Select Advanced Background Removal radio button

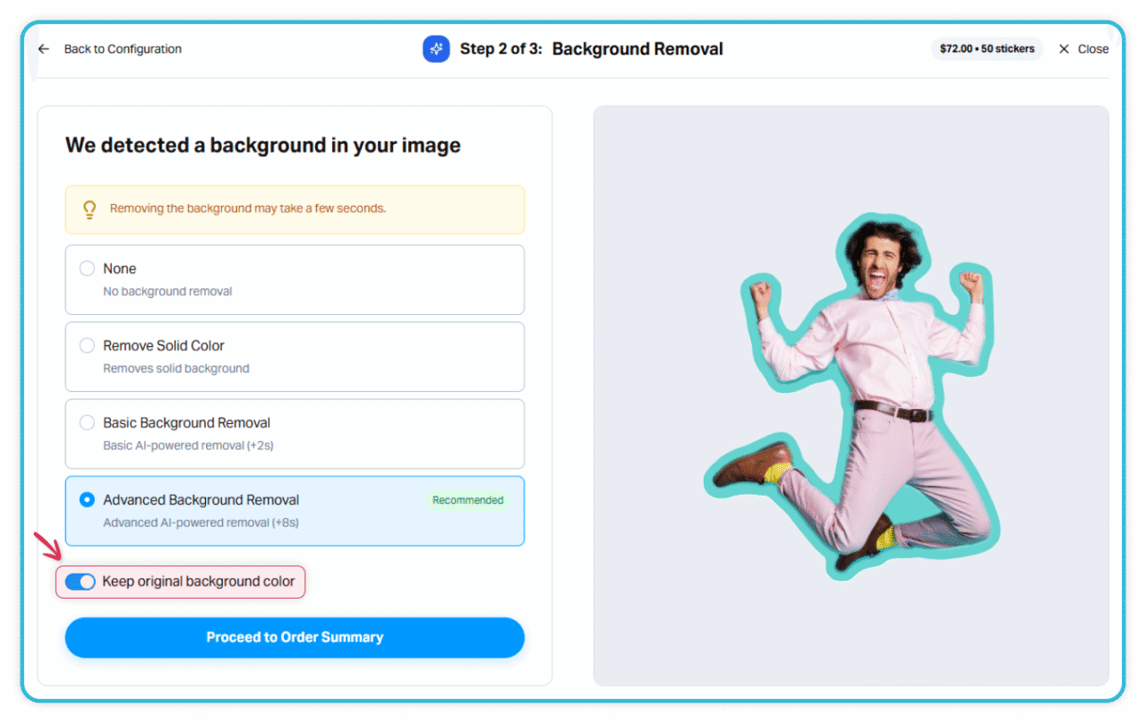87,499
